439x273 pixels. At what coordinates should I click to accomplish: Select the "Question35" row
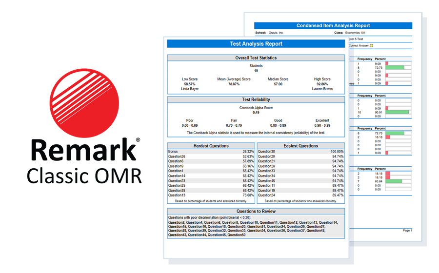[211, 191]
